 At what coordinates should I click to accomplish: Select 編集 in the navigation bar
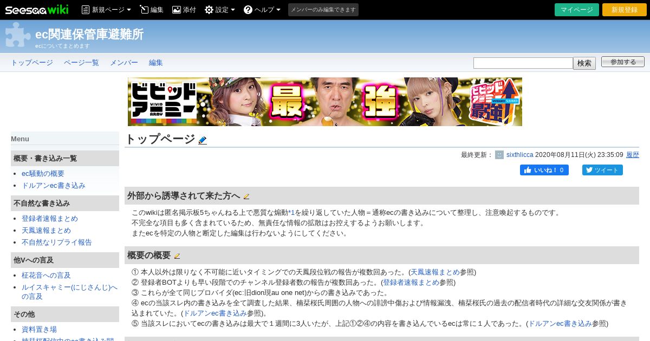(x=156, y=63)
